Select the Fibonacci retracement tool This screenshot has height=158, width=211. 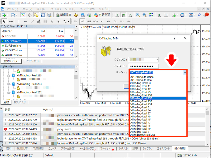tap(45, 21)
